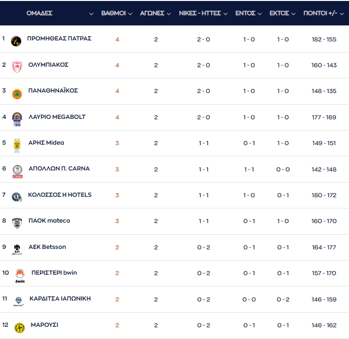This screenshot has height=339, width=349.
Task: Sort by ΟΜΑΔΕΣ column chevron
Action: [x=91, y=14]
